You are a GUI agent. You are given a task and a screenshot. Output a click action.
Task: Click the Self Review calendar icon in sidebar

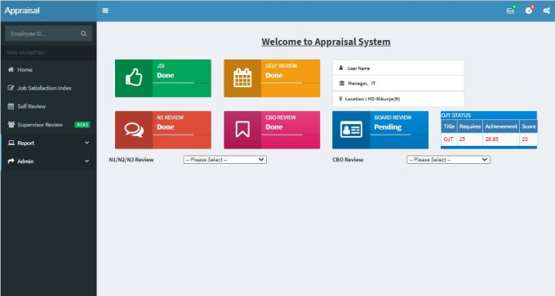coord(11,106)
